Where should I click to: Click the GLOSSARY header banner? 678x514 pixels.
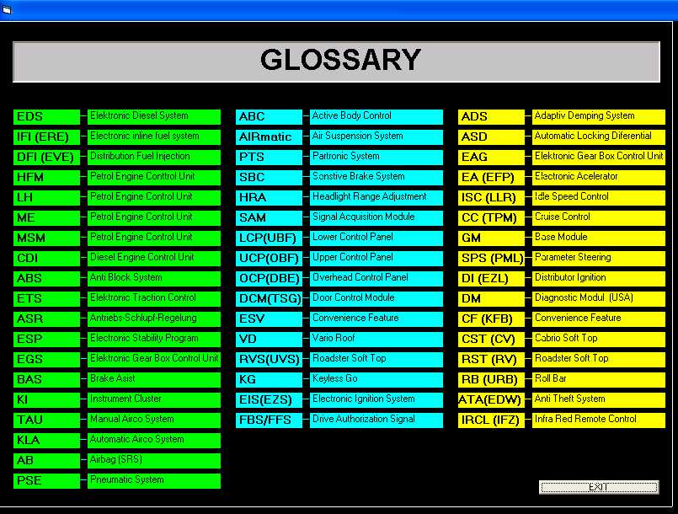[336, 62]
